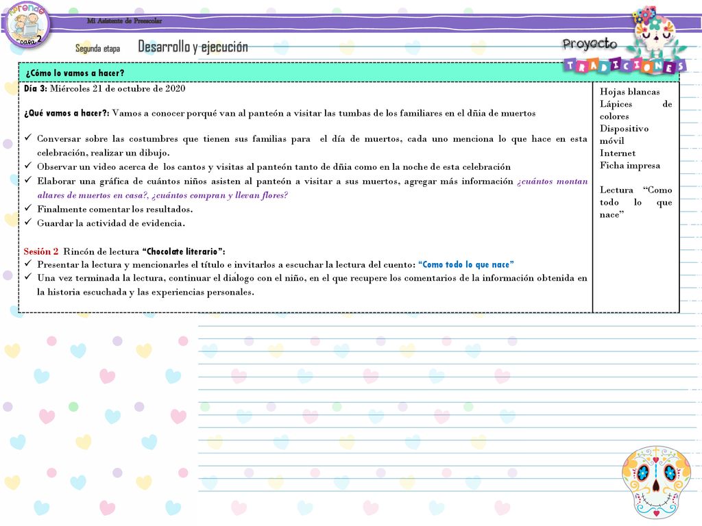Click the Aprende en Casa 2 logo

click(27, 23)
